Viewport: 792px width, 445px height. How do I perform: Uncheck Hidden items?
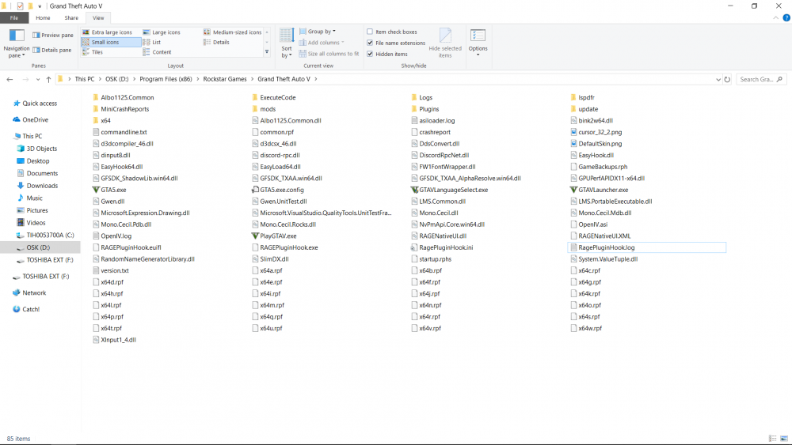coord(387,54)
